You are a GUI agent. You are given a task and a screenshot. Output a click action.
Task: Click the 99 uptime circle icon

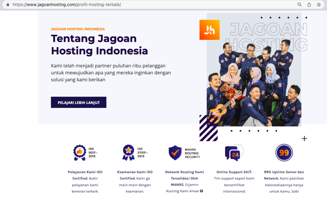tap(284, 153)
